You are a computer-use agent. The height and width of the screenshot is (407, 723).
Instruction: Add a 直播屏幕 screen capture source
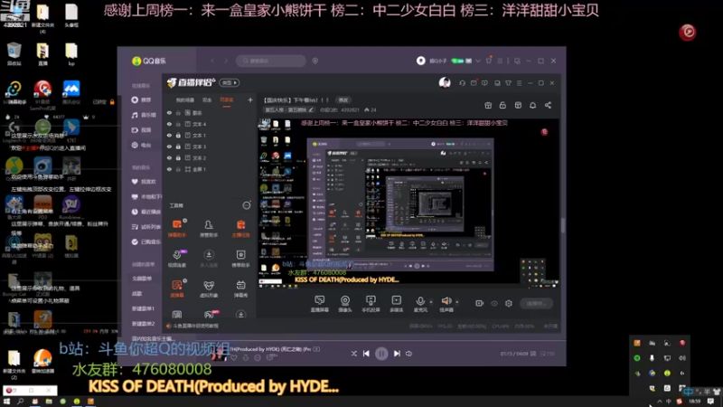[x=320, y=304]
